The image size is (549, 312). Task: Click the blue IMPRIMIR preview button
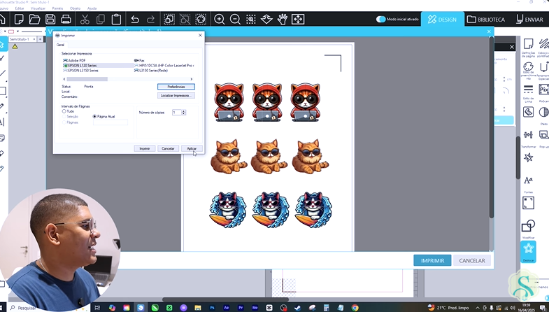432,260
